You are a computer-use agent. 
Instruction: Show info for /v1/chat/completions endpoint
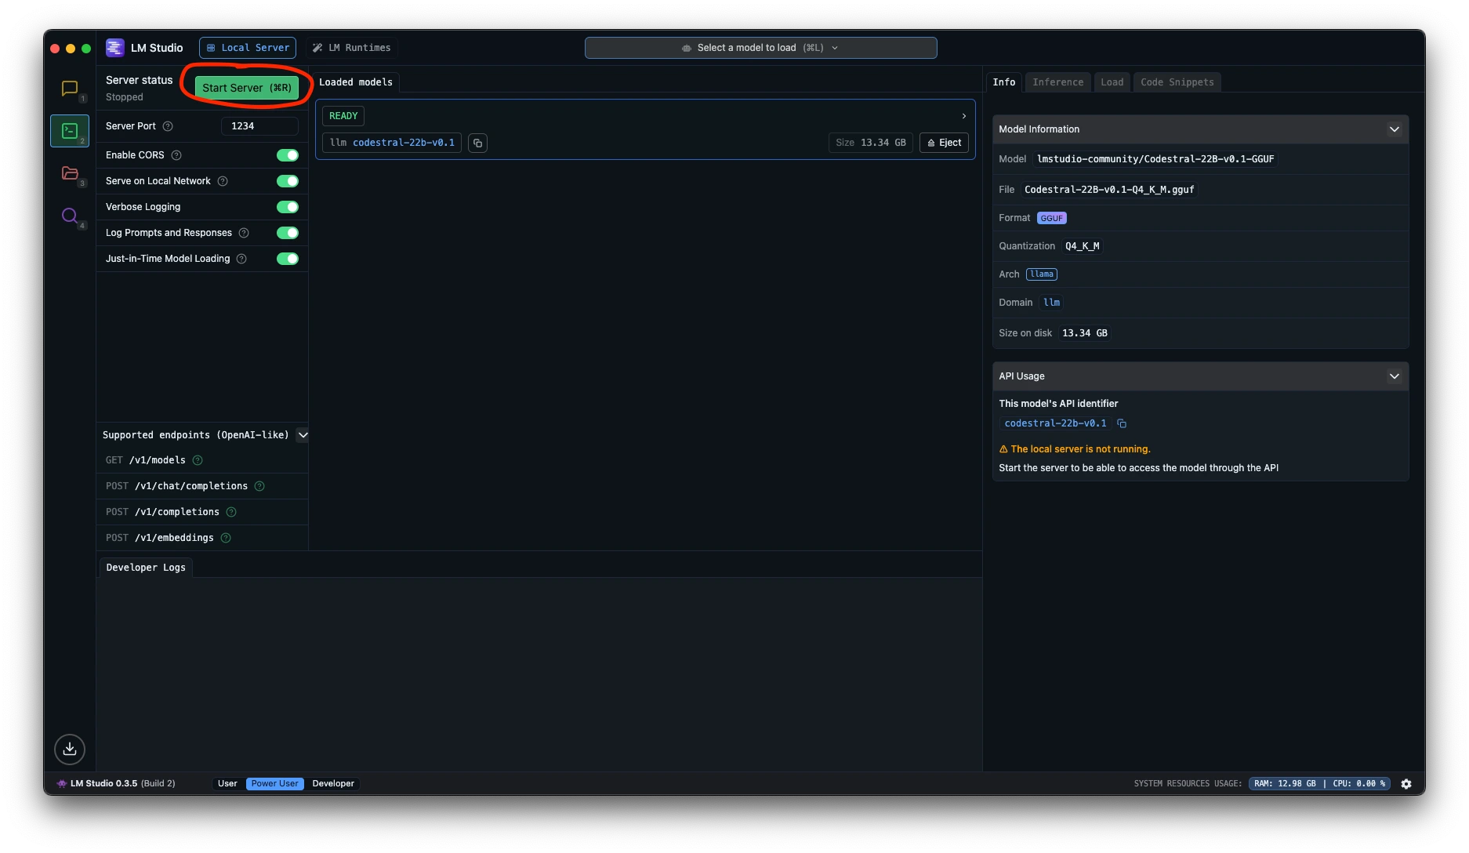point(259,486)
